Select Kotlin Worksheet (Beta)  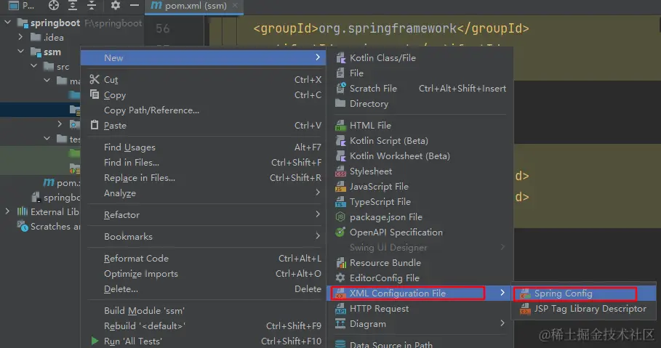point(420,155)
